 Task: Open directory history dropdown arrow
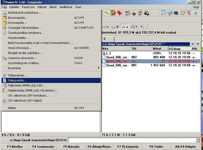198,44
